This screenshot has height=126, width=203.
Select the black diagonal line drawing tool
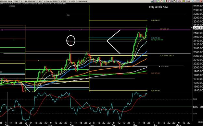click(x=175, y=1)
